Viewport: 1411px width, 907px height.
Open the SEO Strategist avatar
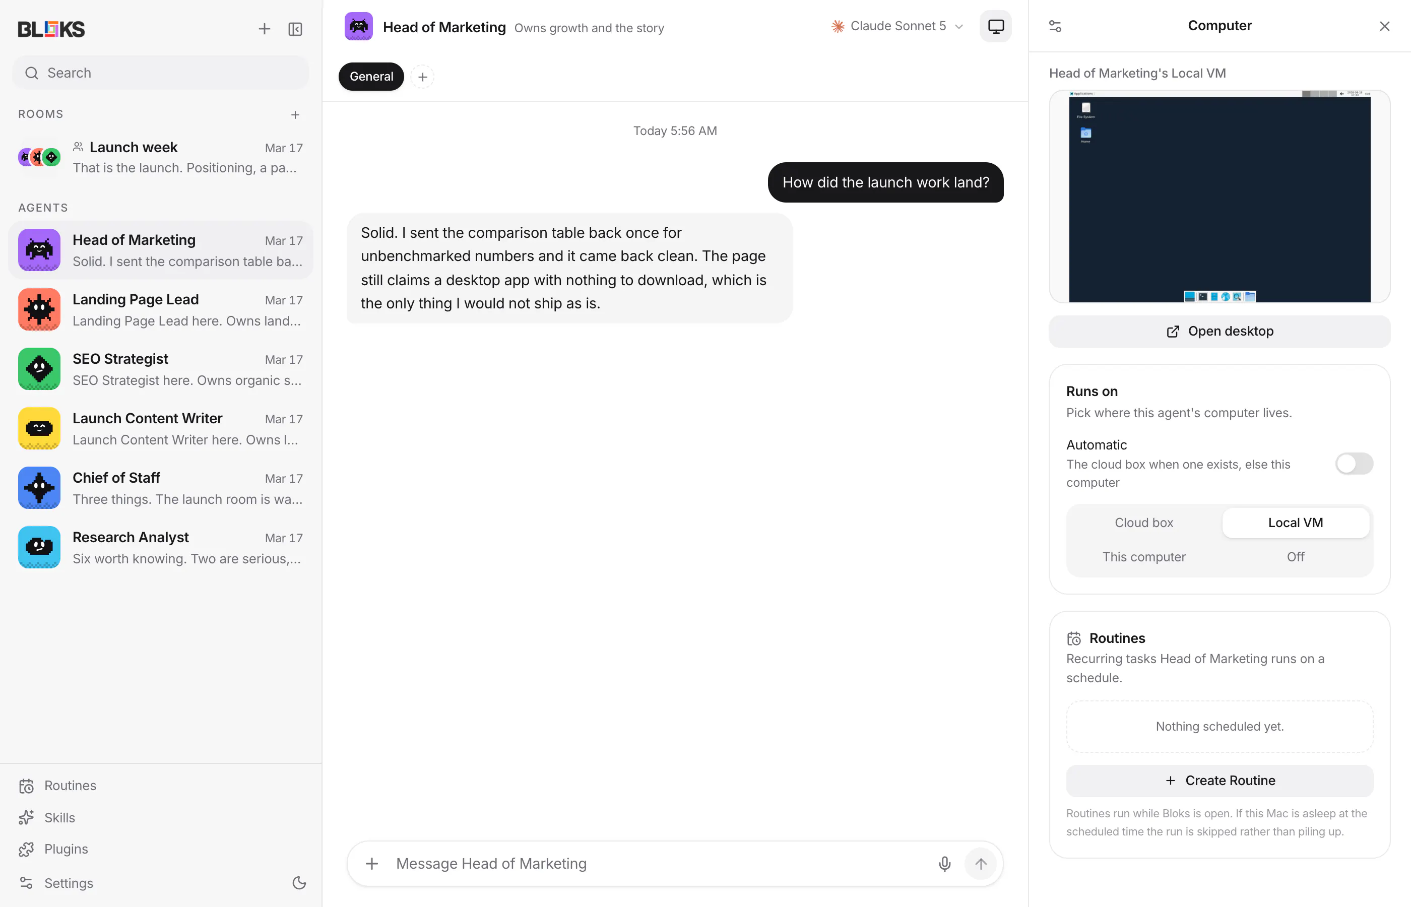click(39, 369)
